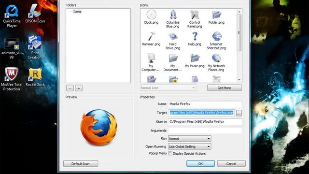Click the Default Icon button
The image size is (309, 174).
(81, 164)
